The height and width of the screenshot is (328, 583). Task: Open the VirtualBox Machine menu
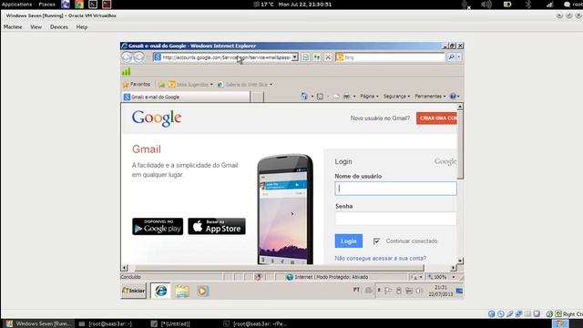[x=13, y=27]
